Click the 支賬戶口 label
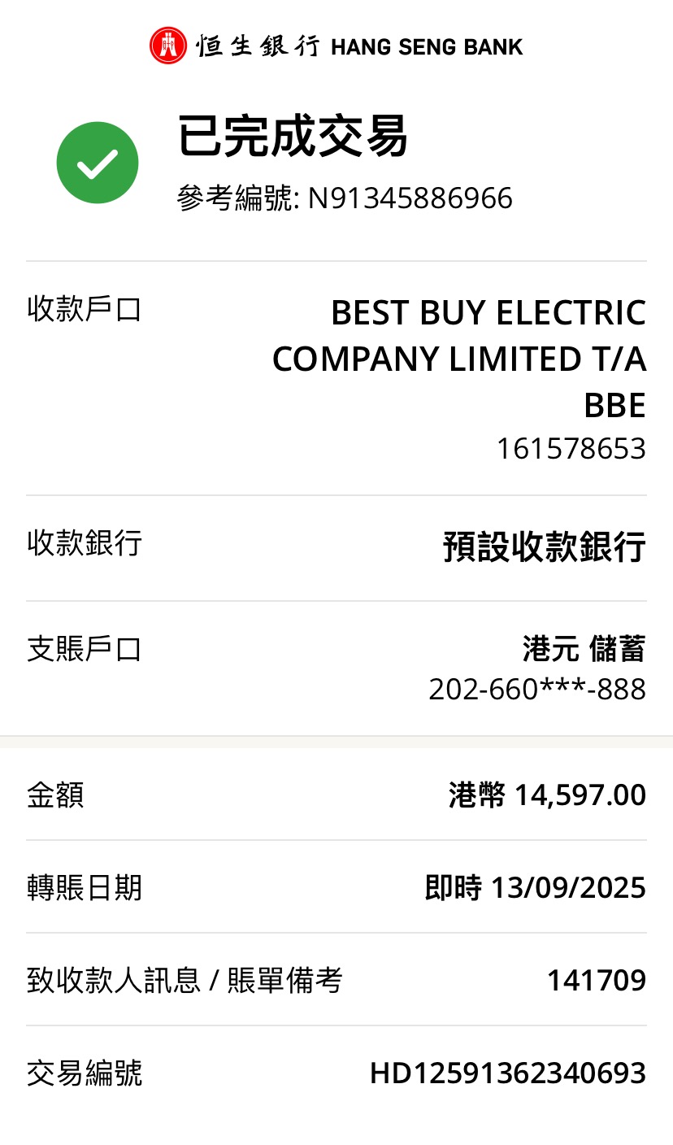The width and height of the screenshot is (673, 1145). pos(85,649)
